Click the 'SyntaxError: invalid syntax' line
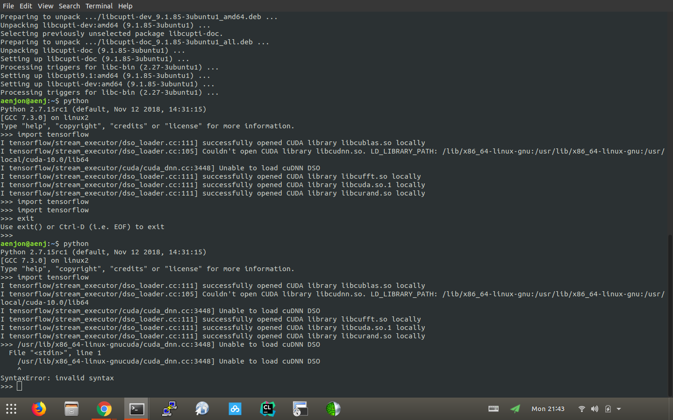The image size is (673, 420). 57,378
